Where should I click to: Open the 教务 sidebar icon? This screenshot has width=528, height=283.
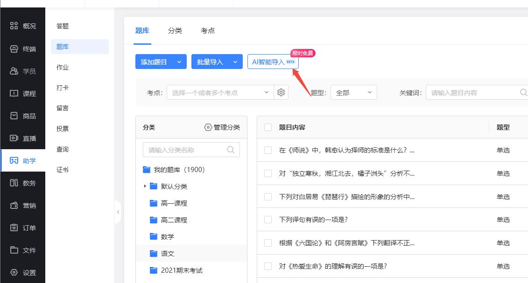(x=14, y=183)
